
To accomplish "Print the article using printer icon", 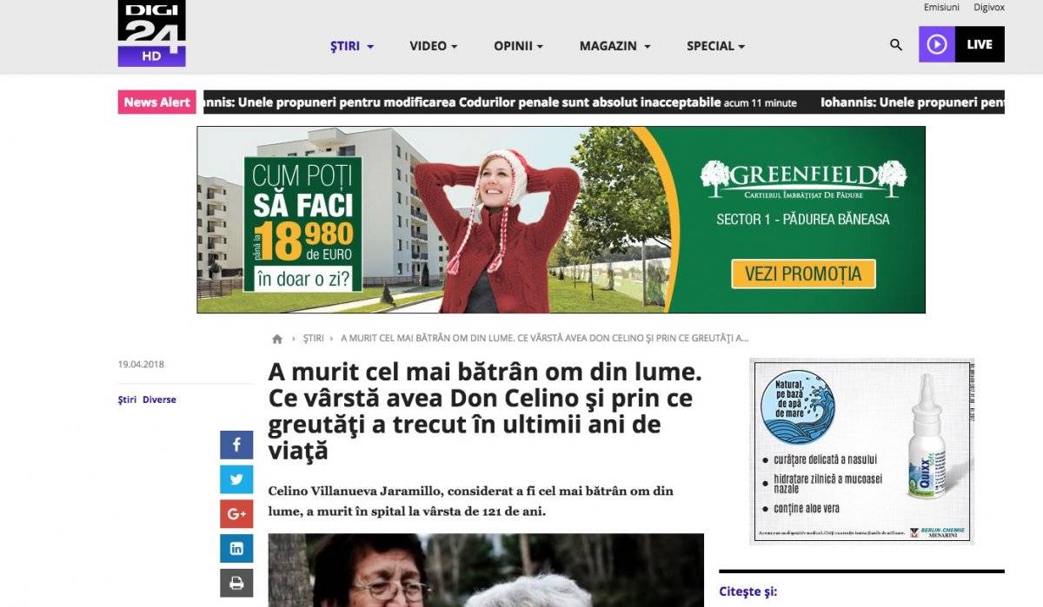I will pos(236,583).
